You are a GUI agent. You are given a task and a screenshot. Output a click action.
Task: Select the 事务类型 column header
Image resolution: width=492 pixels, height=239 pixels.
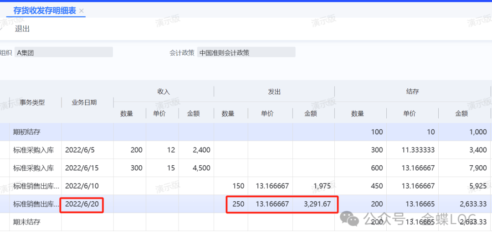(32, 102)
